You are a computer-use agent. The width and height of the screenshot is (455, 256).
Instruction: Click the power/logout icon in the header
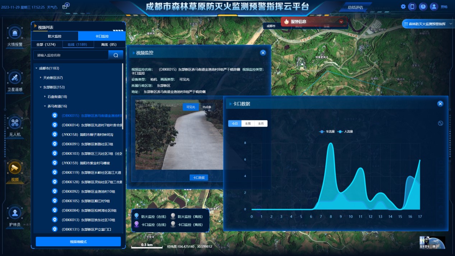click(x=423, y=6)
